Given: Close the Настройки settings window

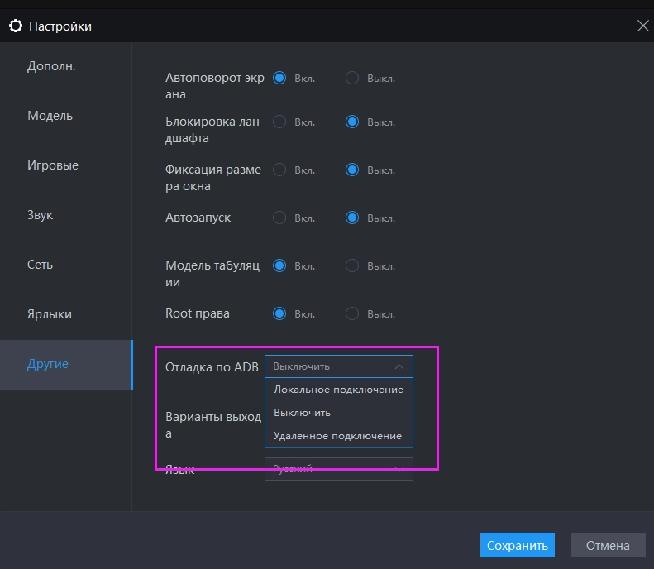Looking at the screenshot, I should pyautogui.click(x=642, y=26).
